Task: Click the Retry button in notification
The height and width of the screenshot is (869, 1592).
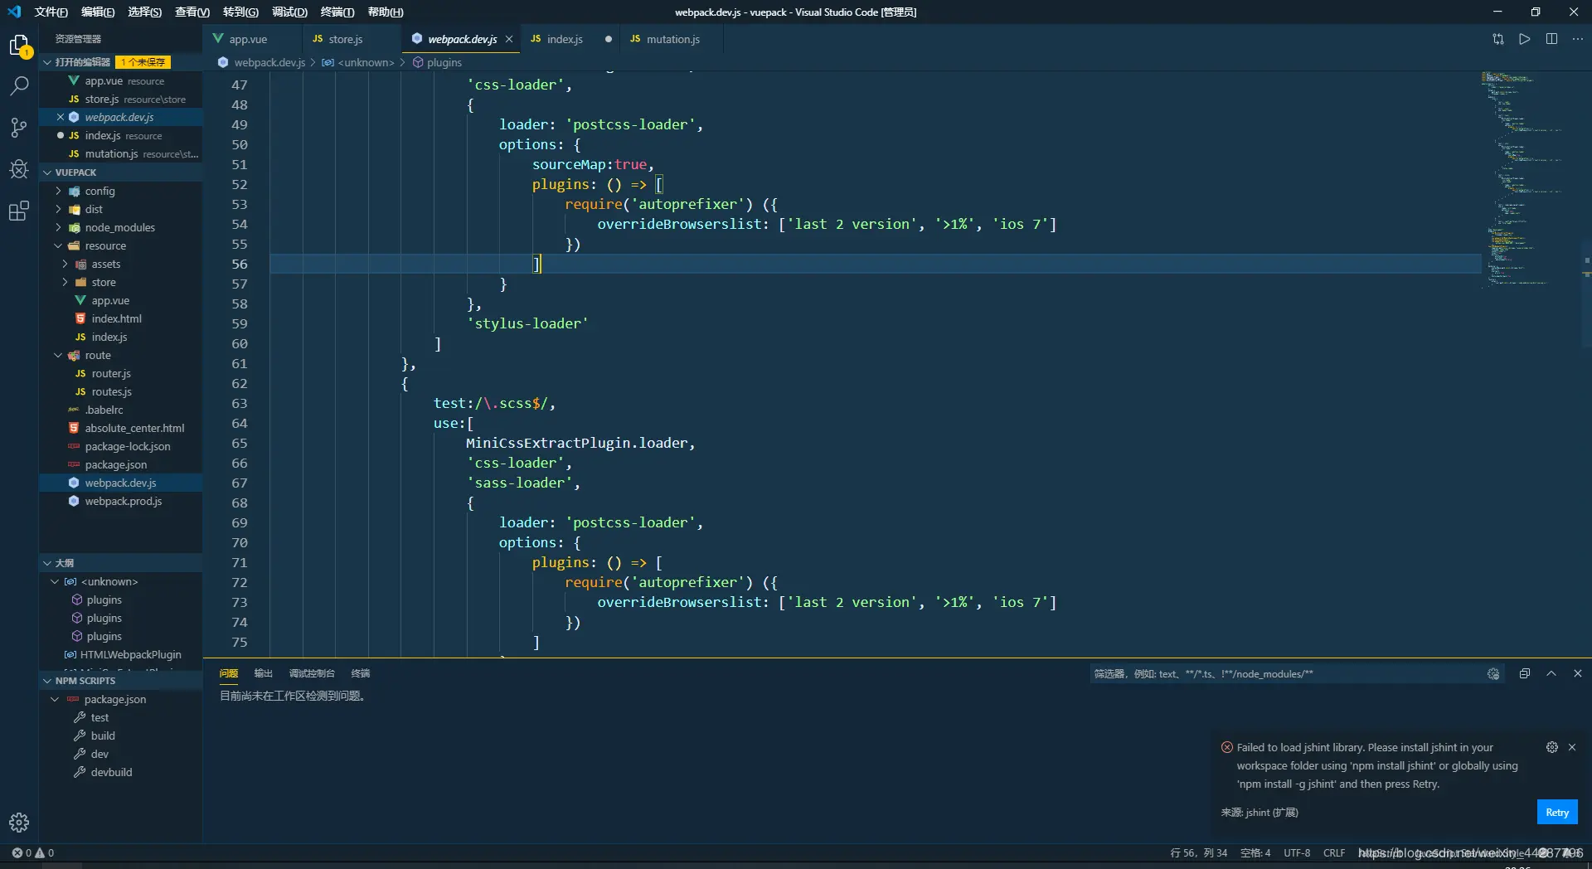Action: click(x=1557, y=813)
